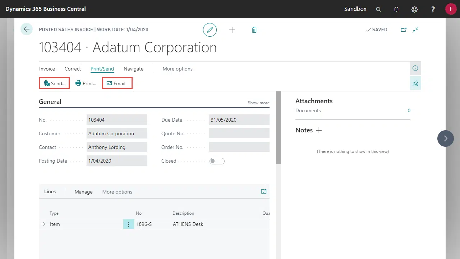Delete invoice using the trash icon
Image resolution: width=460 pixels, height=259 pixels.
(254, 30)
